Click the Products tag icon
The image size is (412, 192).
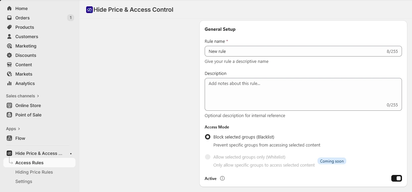[9, 27]
